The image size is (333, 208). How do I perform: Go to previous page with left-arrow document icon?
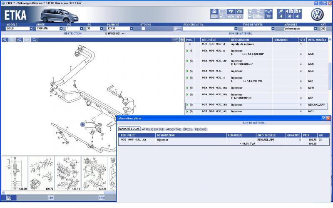pyautogui.click(x=289, y=11)
